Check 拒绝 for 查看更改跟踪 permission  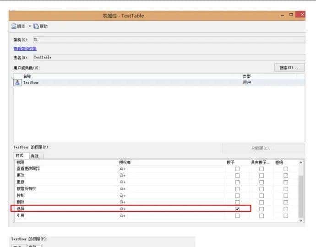coord(286,169)
